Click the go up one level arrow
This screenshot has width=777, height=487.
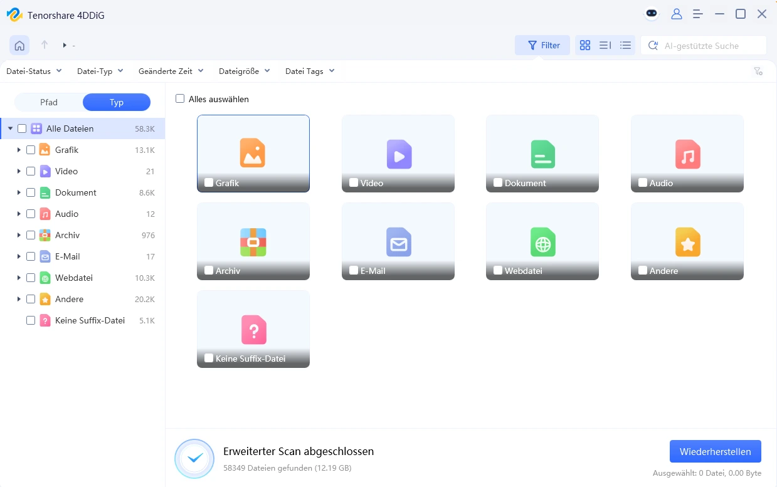45,45
